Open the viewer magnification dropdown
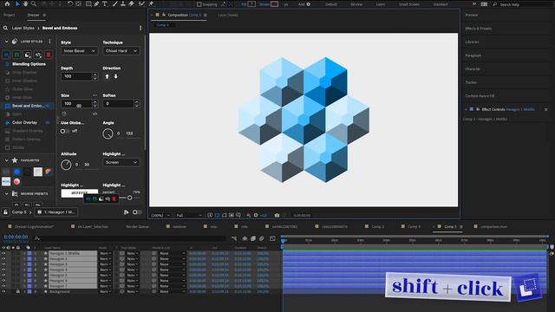The image size is (555, 312). [x=160, y=215]
